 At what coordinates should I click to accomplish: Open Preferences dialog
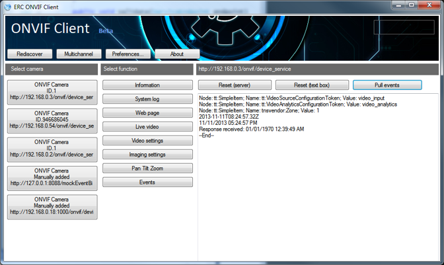[128, 54]
